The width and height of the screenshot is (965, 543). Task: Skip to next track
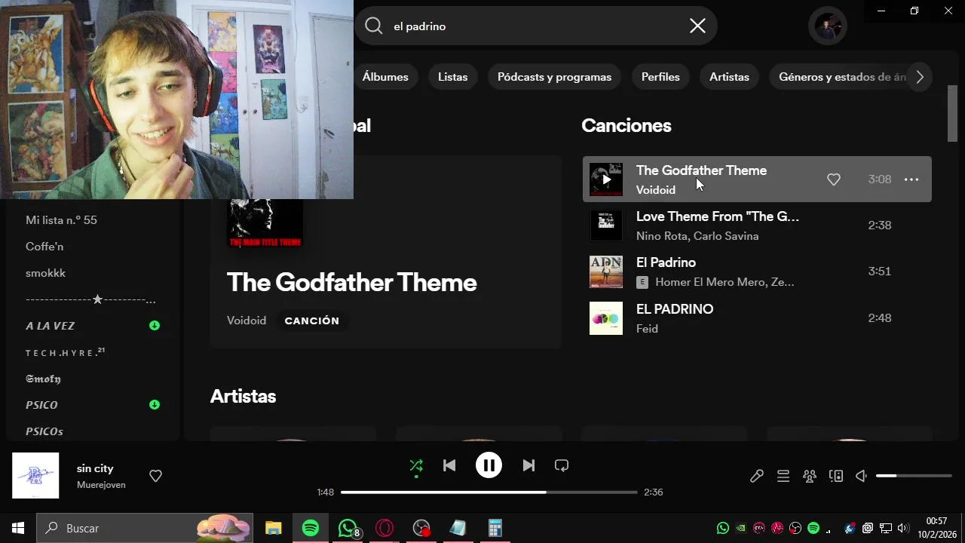528,465
